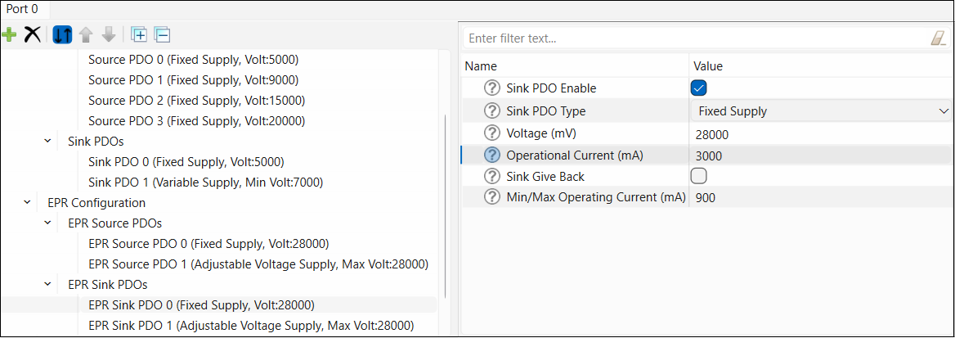Viewport: 955px width, 338px height.
Task: Click the Expand All tree icon
Action: [x=139, y=34]
